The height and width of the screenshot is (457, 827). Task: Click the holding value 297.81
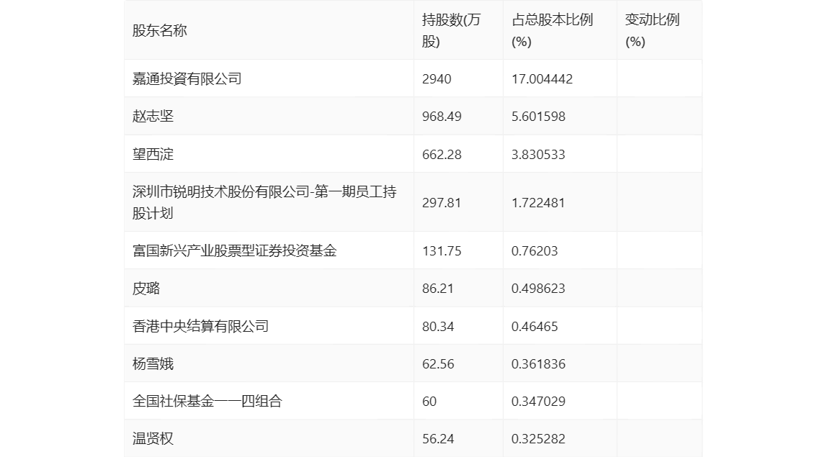click(442, 203)
